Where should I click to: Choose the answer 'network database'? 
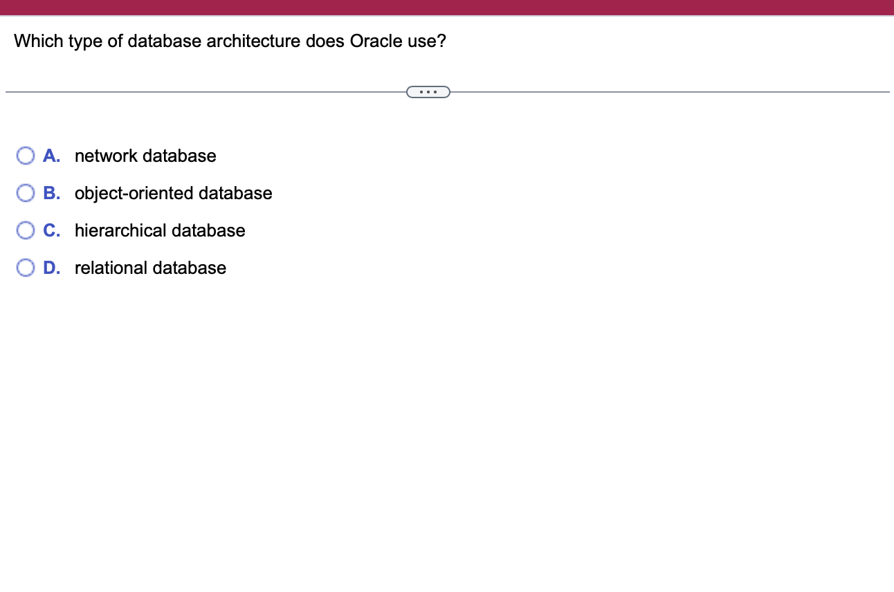point(145,156)
